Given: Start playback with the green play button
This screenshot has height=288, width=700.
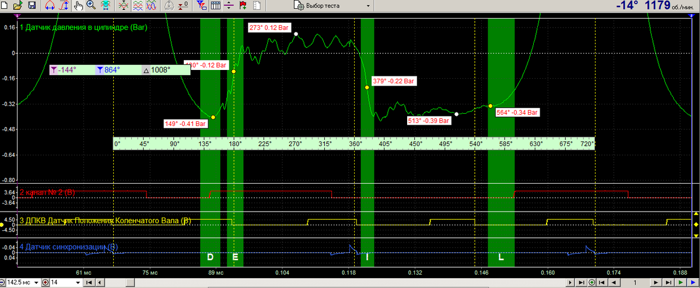Looking at the screenshot, I should tap(681, 283).
